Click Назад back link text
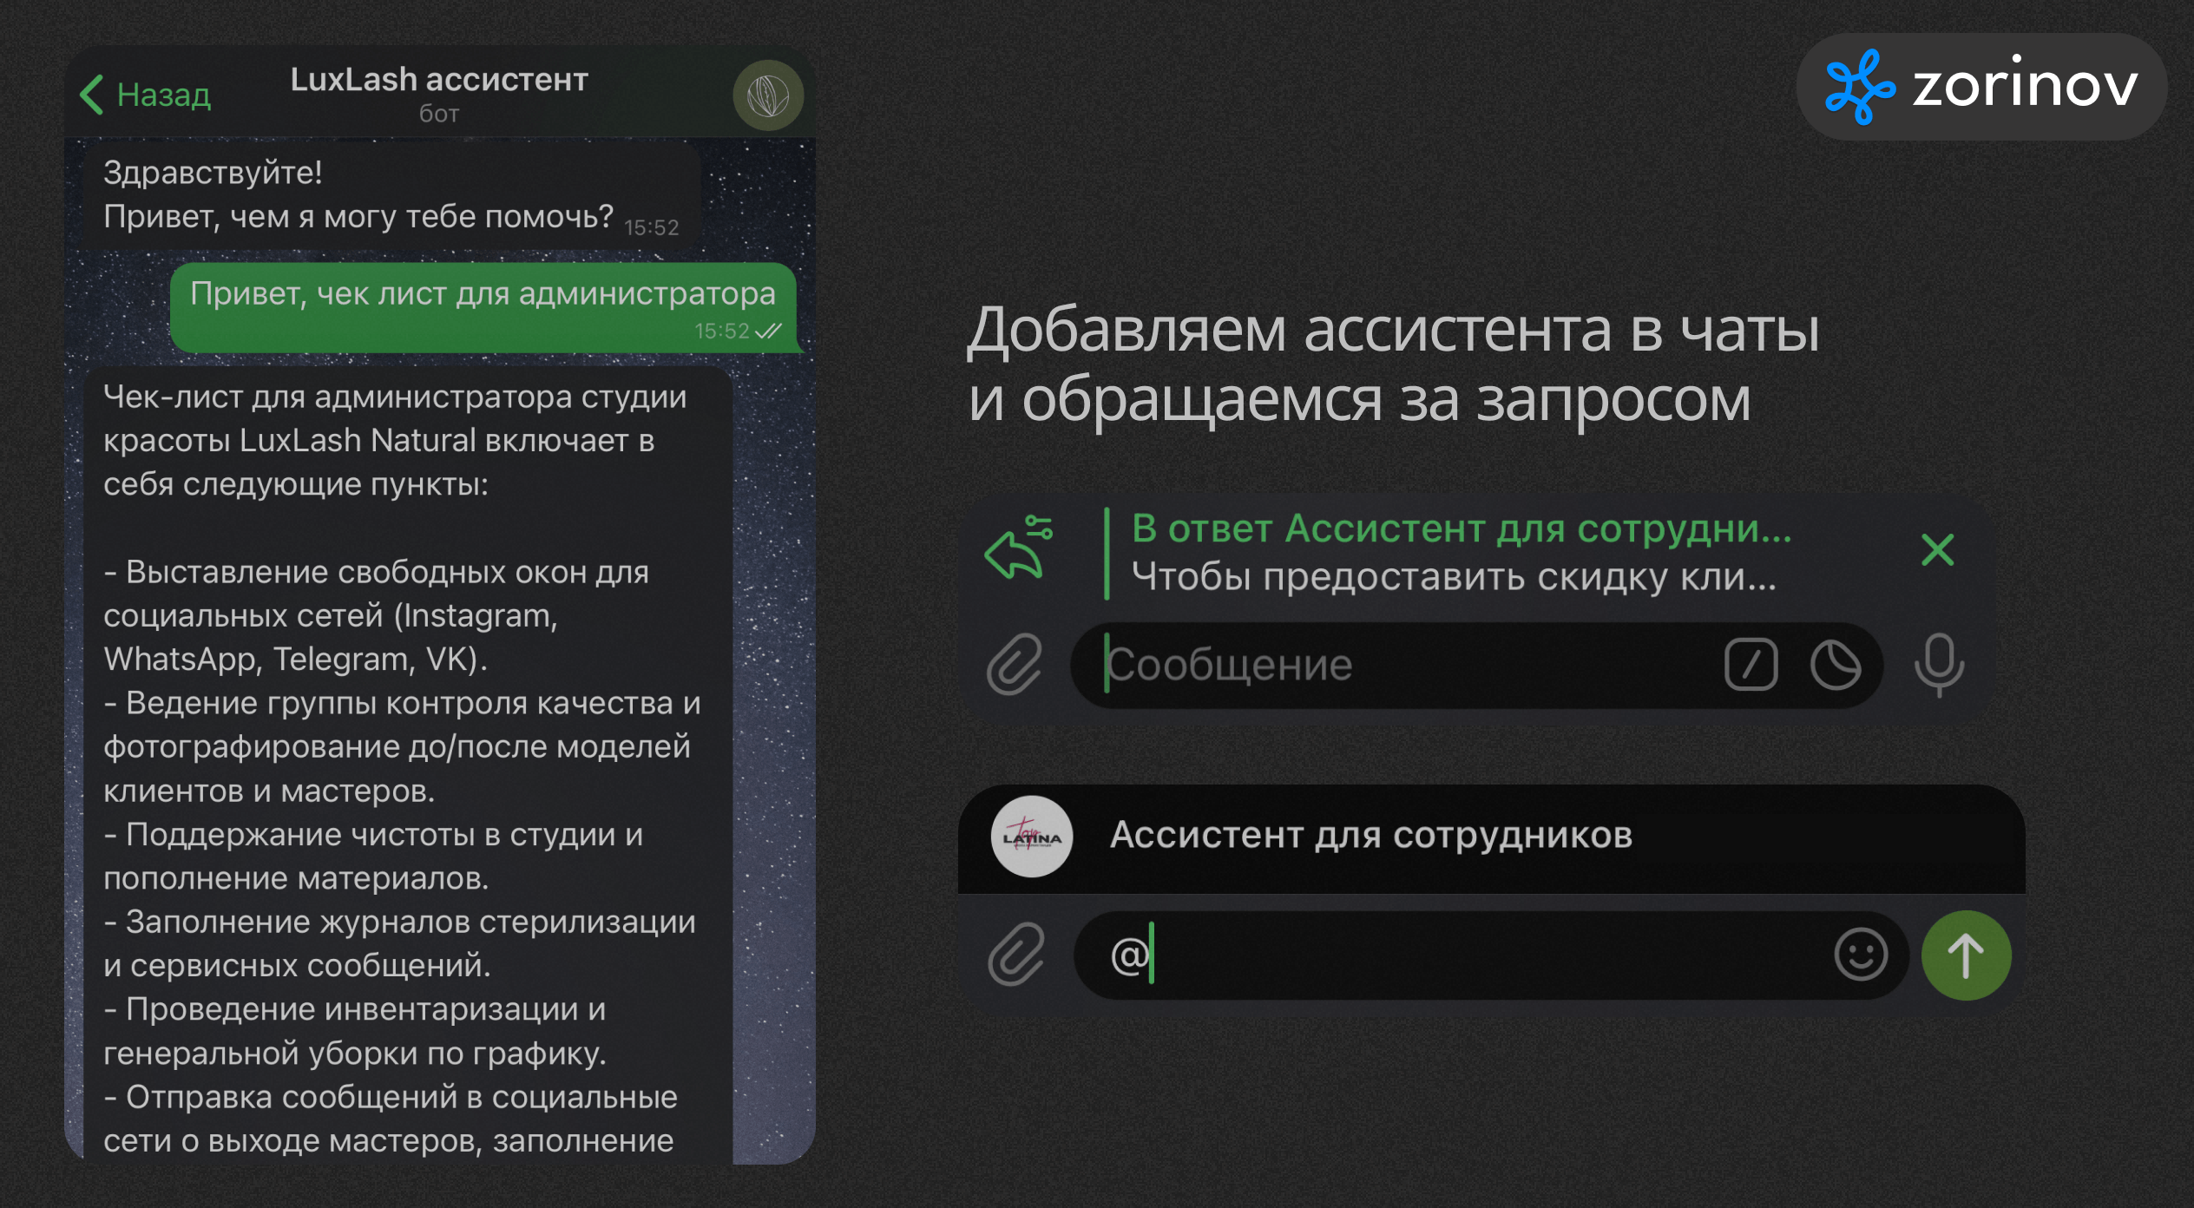 click(x=163, y=95)
